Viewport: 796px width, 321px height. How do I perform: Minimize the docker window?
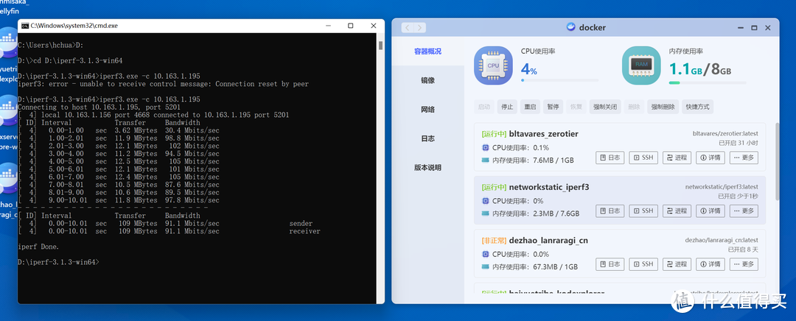pyautogui.click(x=739, y=28)
